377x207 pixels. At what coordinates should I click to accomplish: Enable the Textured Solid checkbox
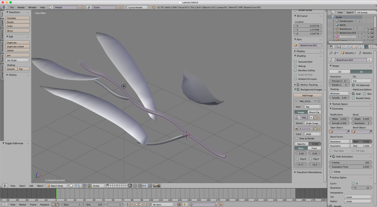pyautogui.click(x=295, y=62)
